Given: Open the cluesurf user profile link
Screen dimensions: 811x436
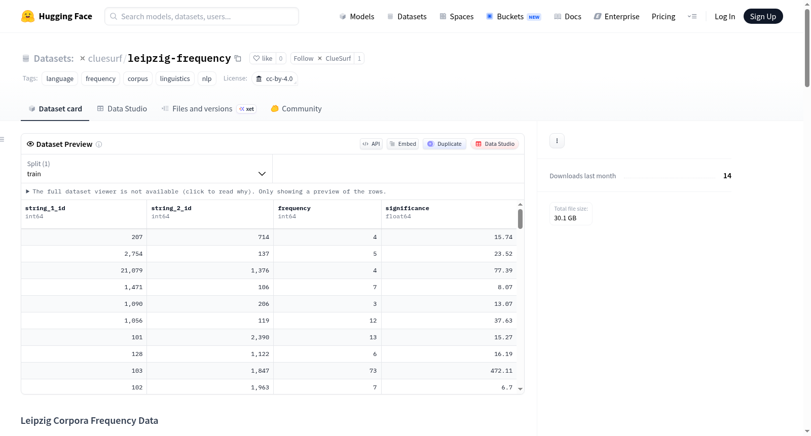Looking at the screenshot, I should (x=105, y=58).
